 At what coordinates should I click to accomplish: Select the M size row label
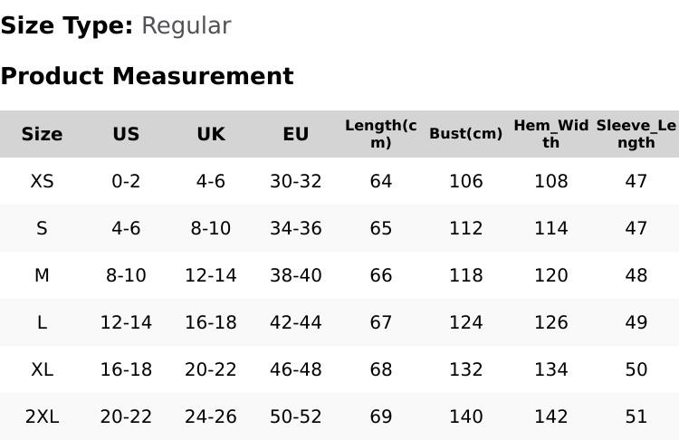42,275
